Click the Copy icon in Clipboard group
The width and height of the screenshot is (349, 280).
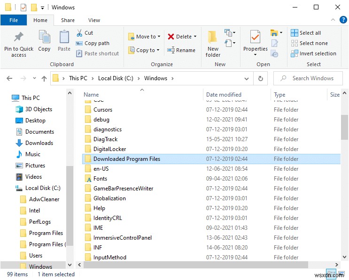pos(44,37)
